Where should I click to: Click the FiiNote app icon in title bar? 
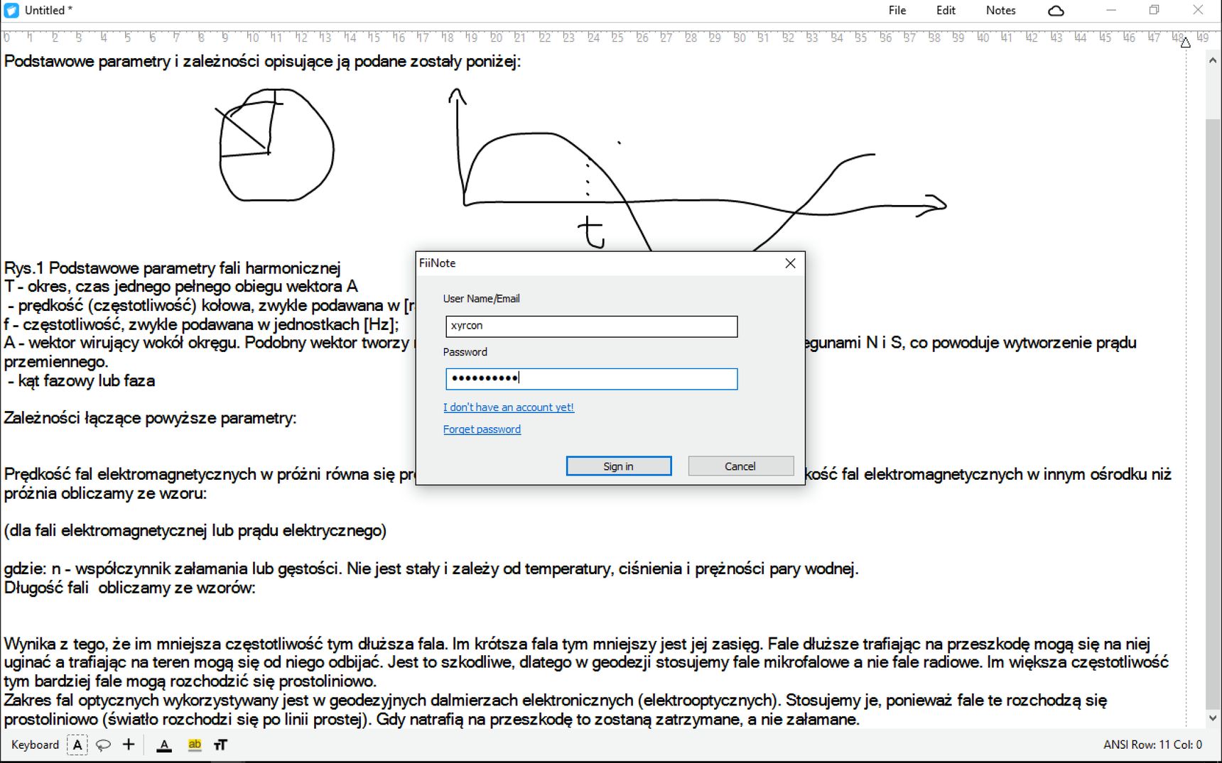11,10
